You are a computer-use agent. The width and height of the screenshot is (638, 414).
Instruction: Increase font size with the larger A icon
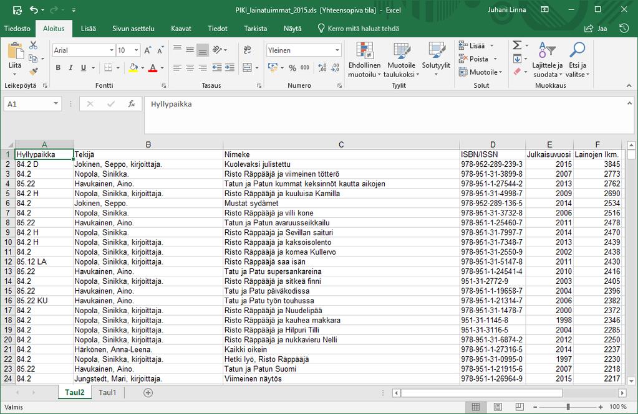148,50
